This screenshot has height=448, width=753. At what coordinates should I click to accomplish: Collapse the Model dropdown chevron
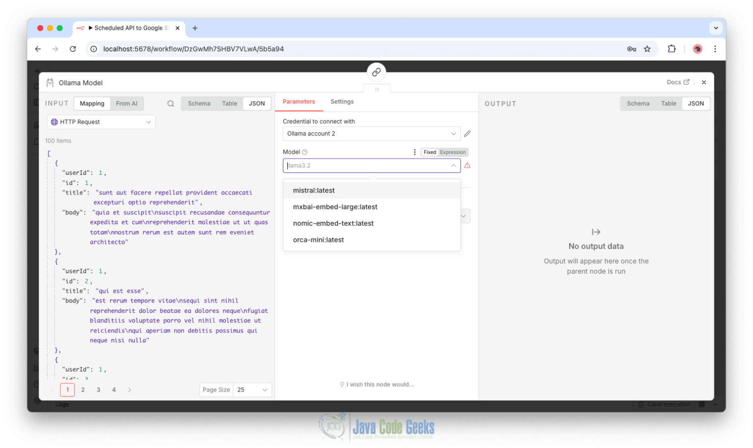(x=453, y=165)
